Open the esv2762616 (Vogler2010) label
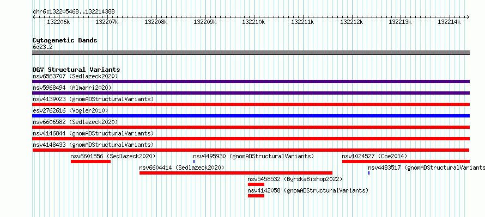This screenshot has height=217, width=485. click(70, 110)
